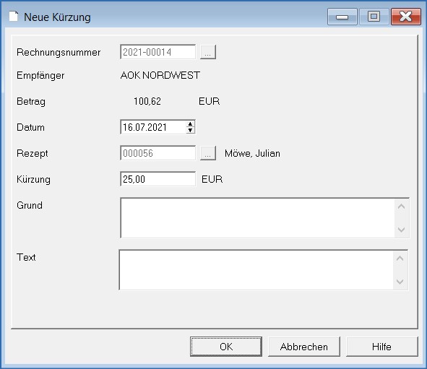The image size is (427, 369).
Task: Open the Rechnungsnummer browse button
Action: coord(208,52)
